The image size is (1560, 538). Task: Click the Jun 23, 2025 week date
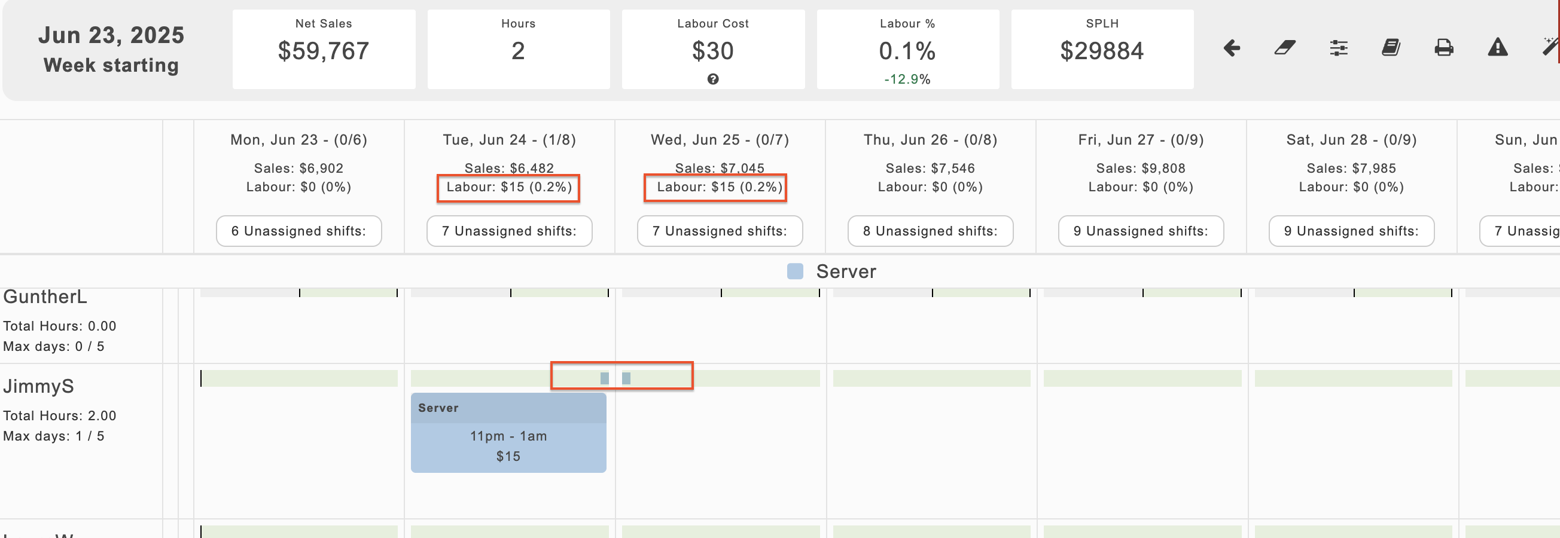(x=111, y=35)
